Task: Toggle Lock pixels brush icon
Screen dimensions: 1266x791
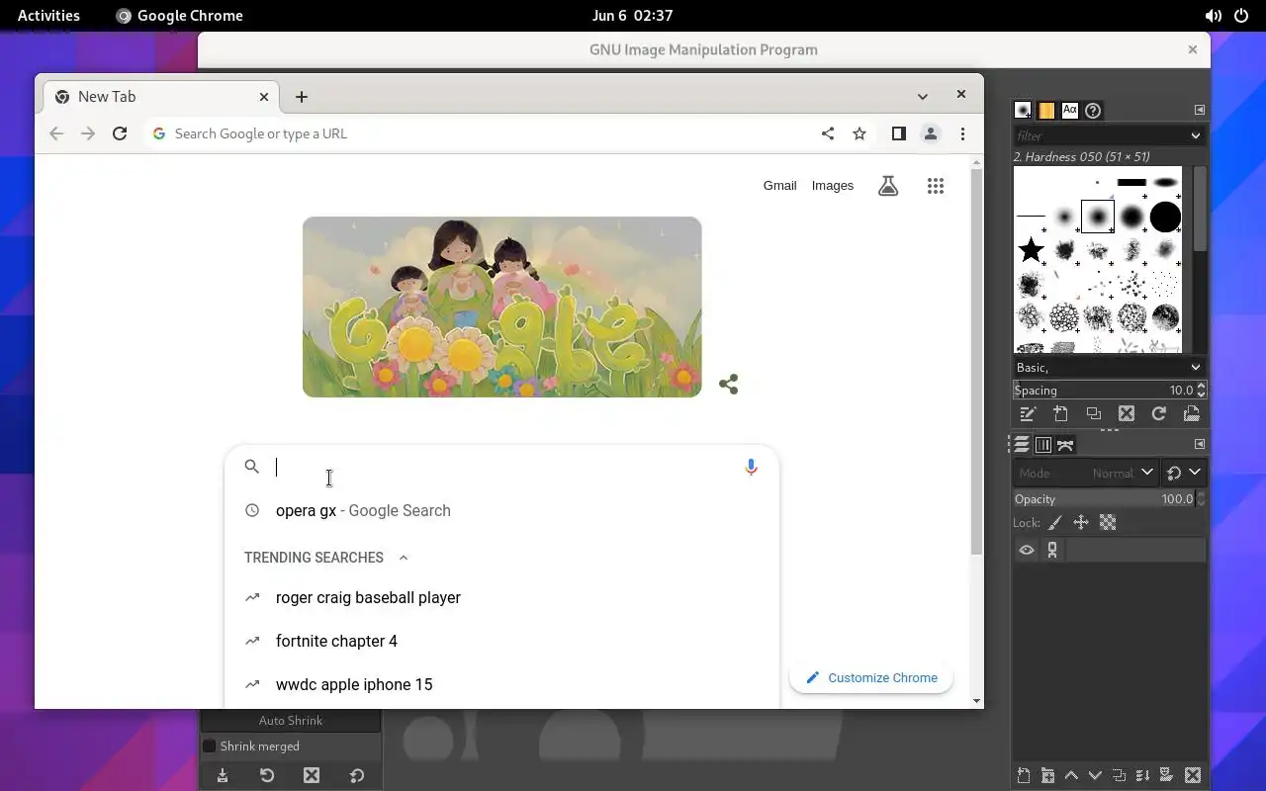Action: pos(1055,523)
